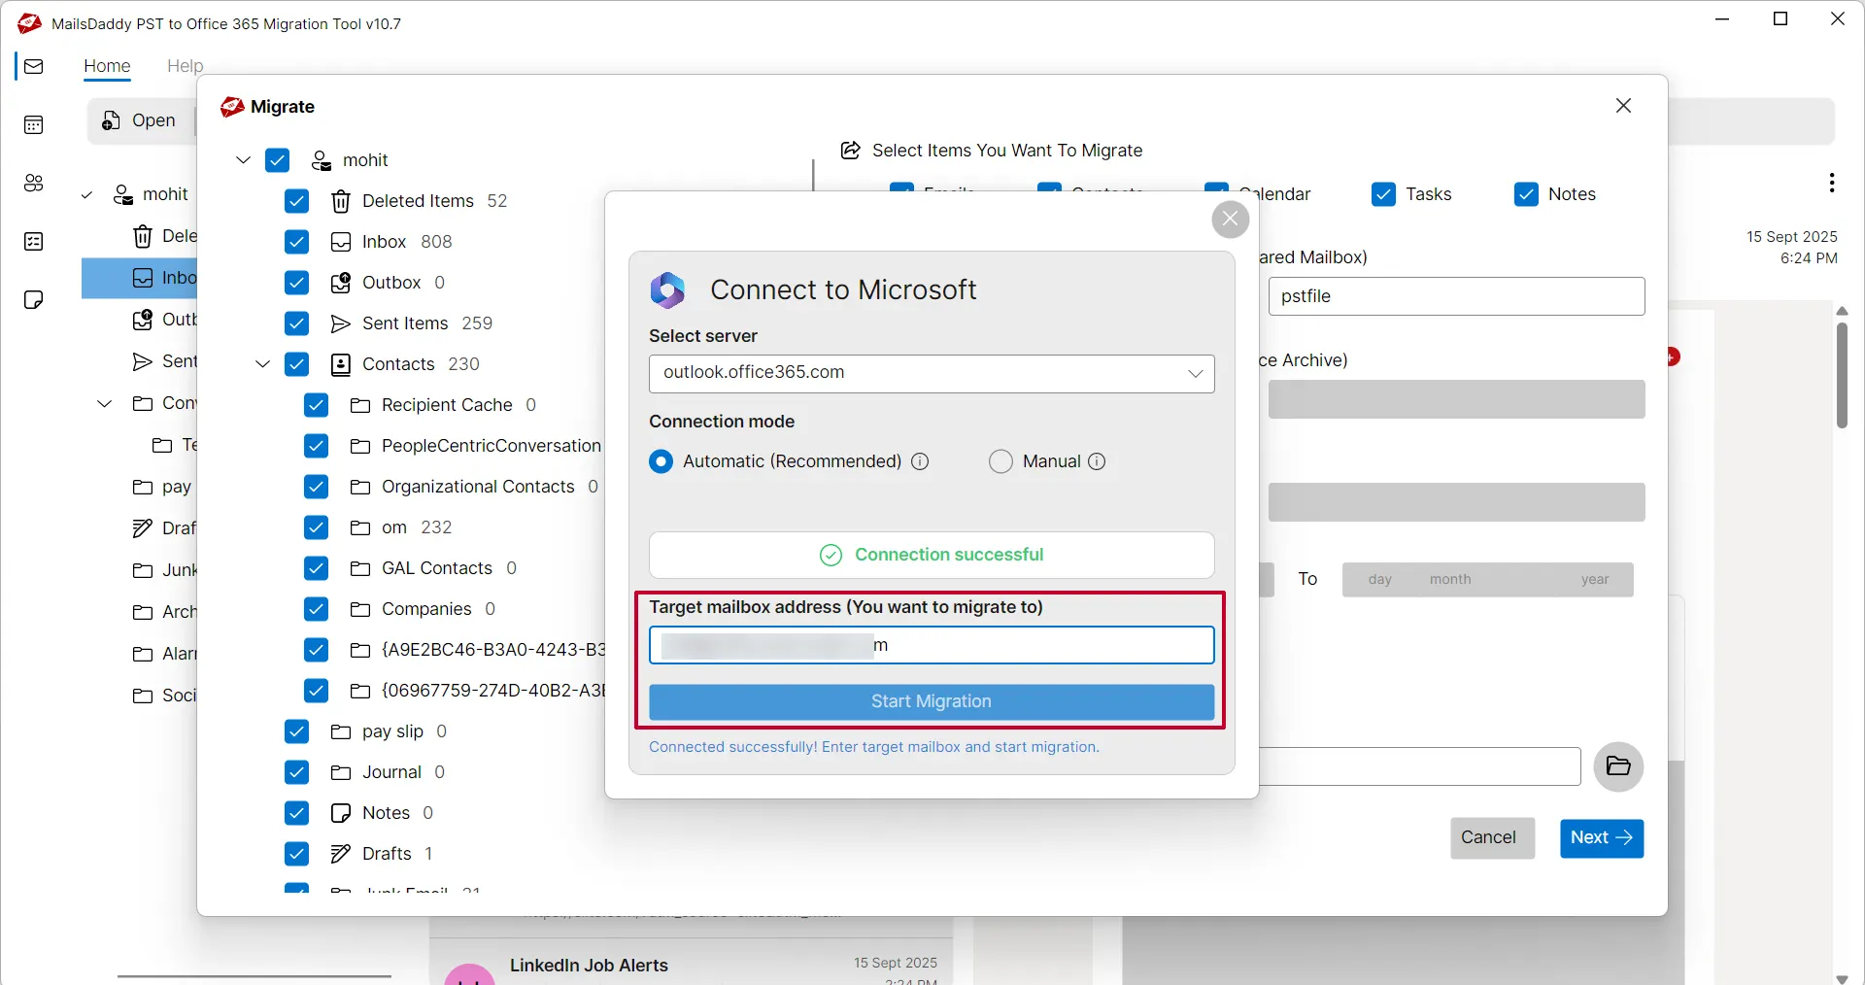Click the Inbox tray icon in Migrate tree
Image resolution: width=1865 pixels, height=985 pixels.
[341, 242]
